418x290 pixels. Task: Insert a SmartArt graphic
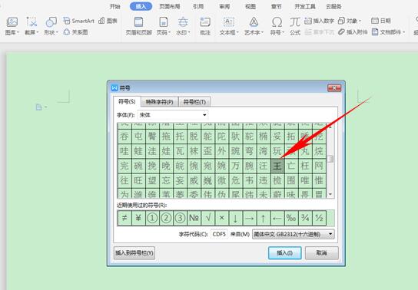[x=79, y=21]
